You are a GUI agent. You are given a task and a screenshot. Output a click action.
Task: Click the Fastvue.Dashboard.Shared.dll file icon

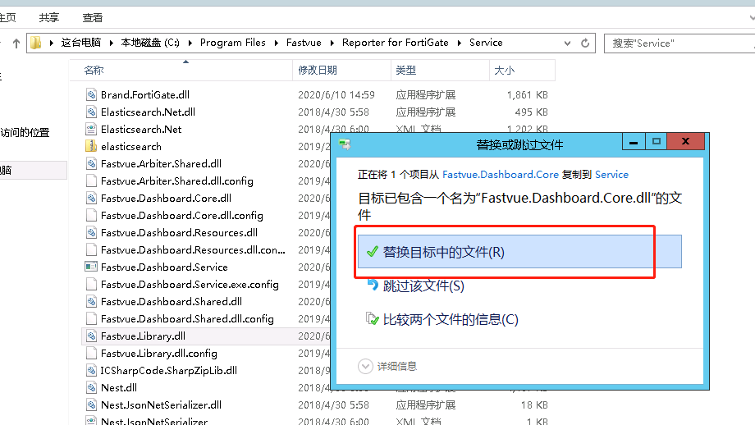pos(91,301)
